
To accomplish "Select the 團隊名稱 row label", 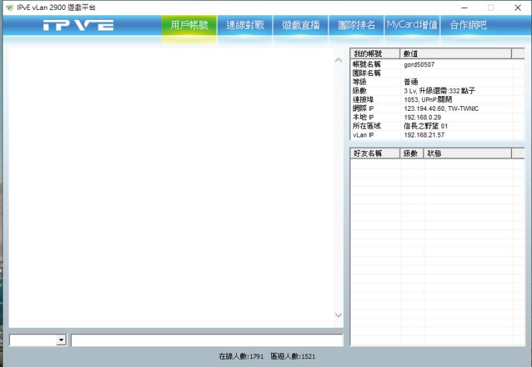I will [366, 73].
